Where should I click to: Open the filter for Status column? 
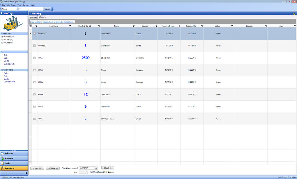click(232, 26)
